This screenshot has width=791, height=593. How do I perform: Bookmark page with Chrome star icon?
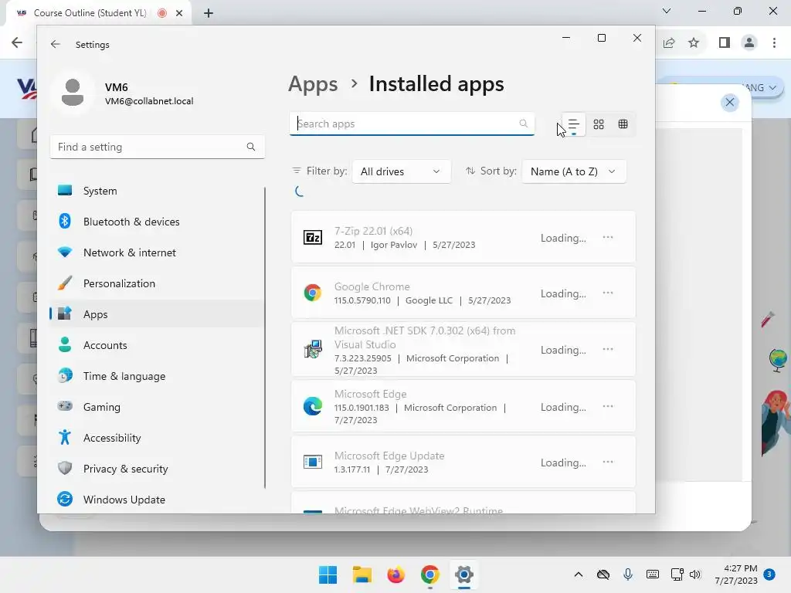coord(694,43)
